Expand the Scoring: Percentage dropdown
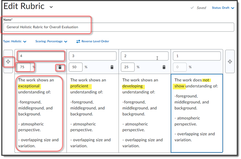This screenshot has height=159, width=241. [51, 41]
